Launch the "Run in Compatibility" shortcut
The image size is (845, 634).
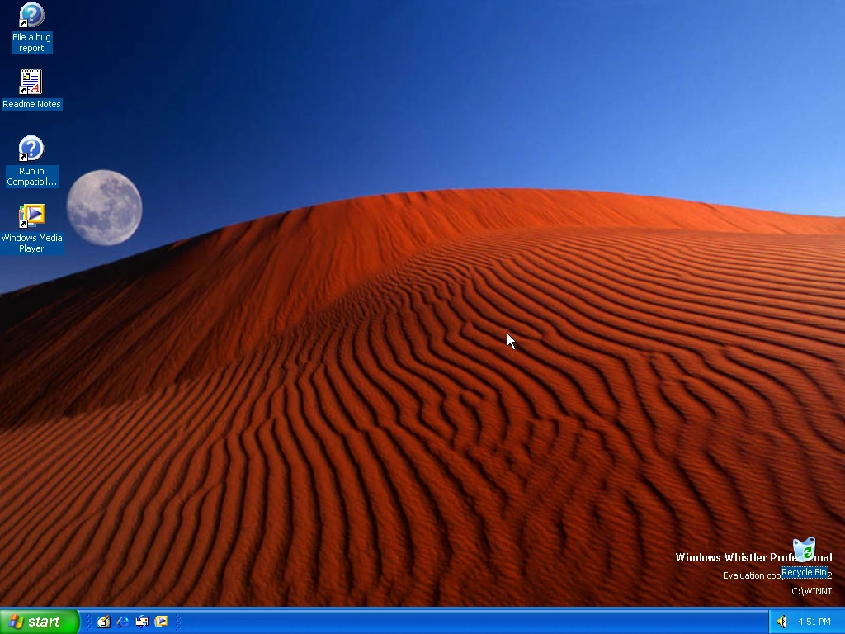(31, 149)
